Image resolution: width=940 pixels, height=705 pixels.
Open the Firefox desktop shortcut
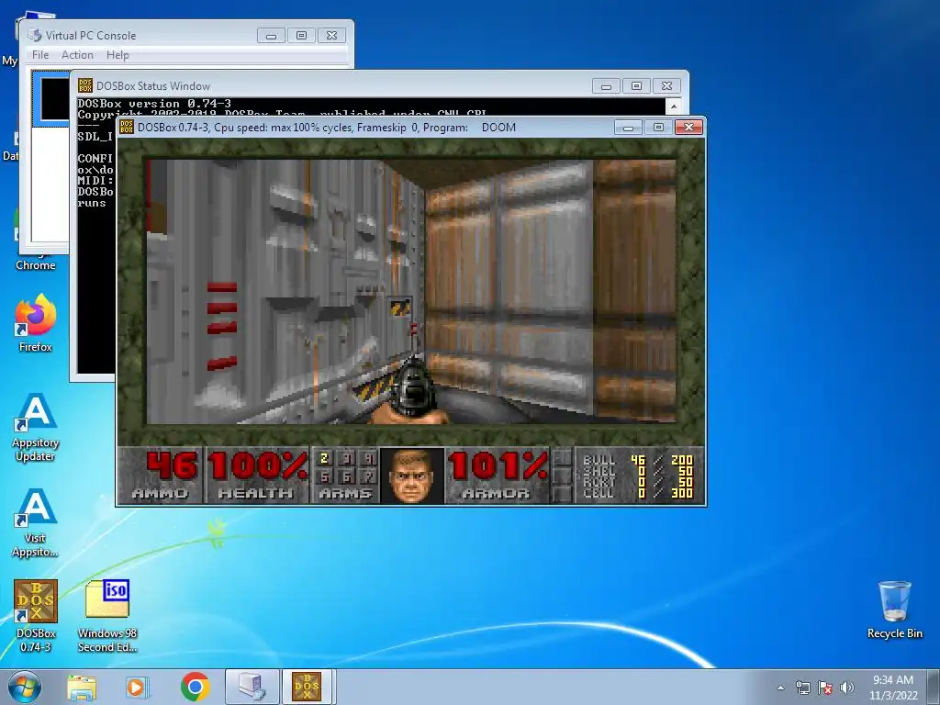pyautogui.click(x=36, y=322)
